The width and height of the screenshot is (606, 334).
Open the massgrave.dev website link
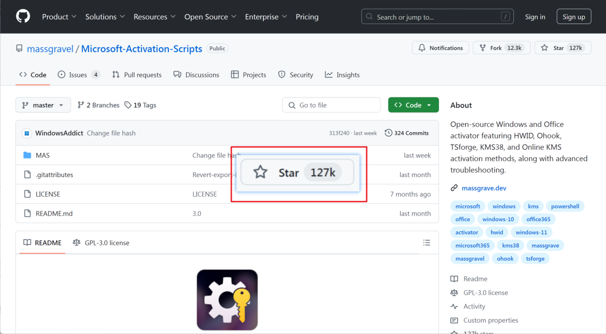(x=484, y=188)
